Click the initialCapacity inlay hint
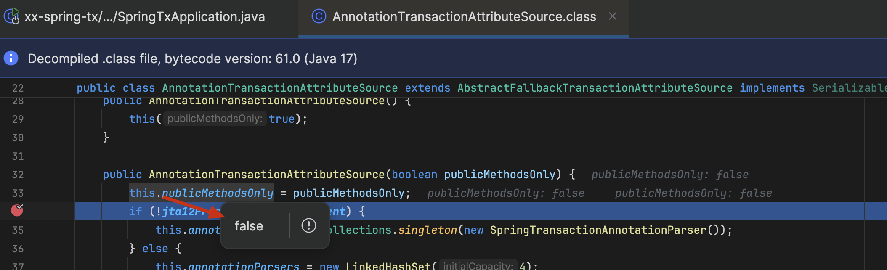This screenshot has width=887, height=270. 478,266
